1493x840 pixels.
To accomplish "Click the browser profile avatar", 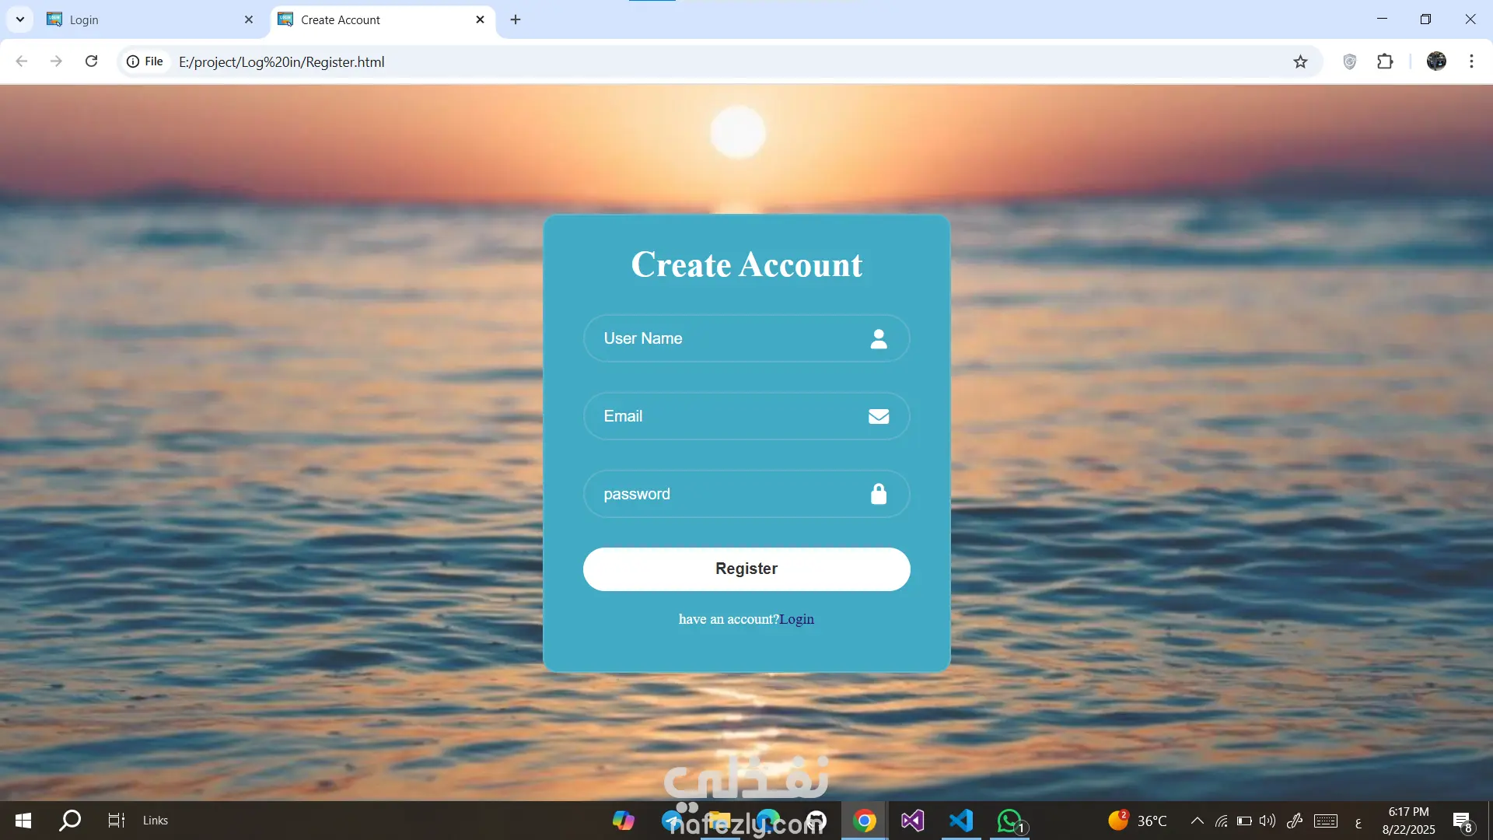I will [1436, 61].
